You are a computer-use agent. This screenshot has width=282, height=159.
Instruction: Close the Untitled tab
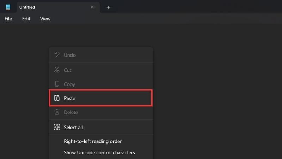click(x=92, y=7)
